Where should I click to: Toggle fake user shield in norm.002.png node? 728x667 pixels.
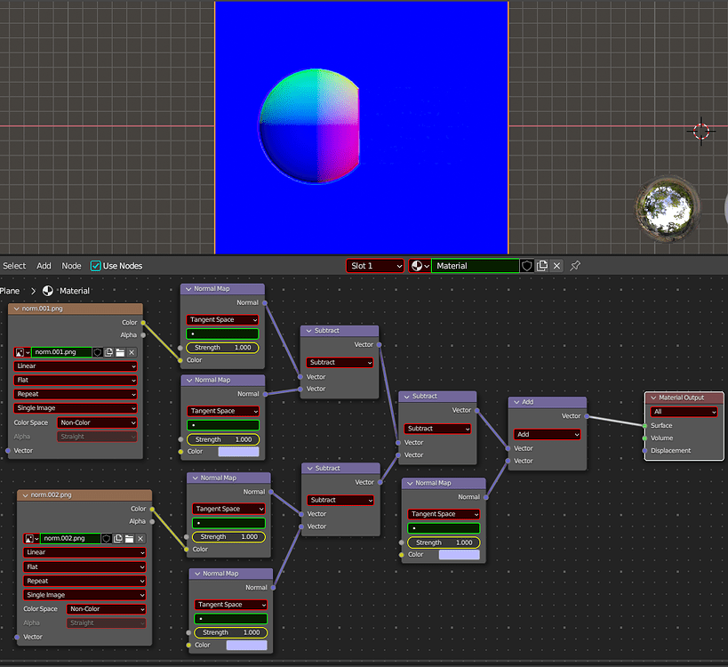coord(107,539)
